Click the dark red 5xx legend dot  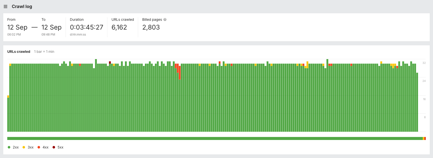pyautogui.click(x=54, y=147)
